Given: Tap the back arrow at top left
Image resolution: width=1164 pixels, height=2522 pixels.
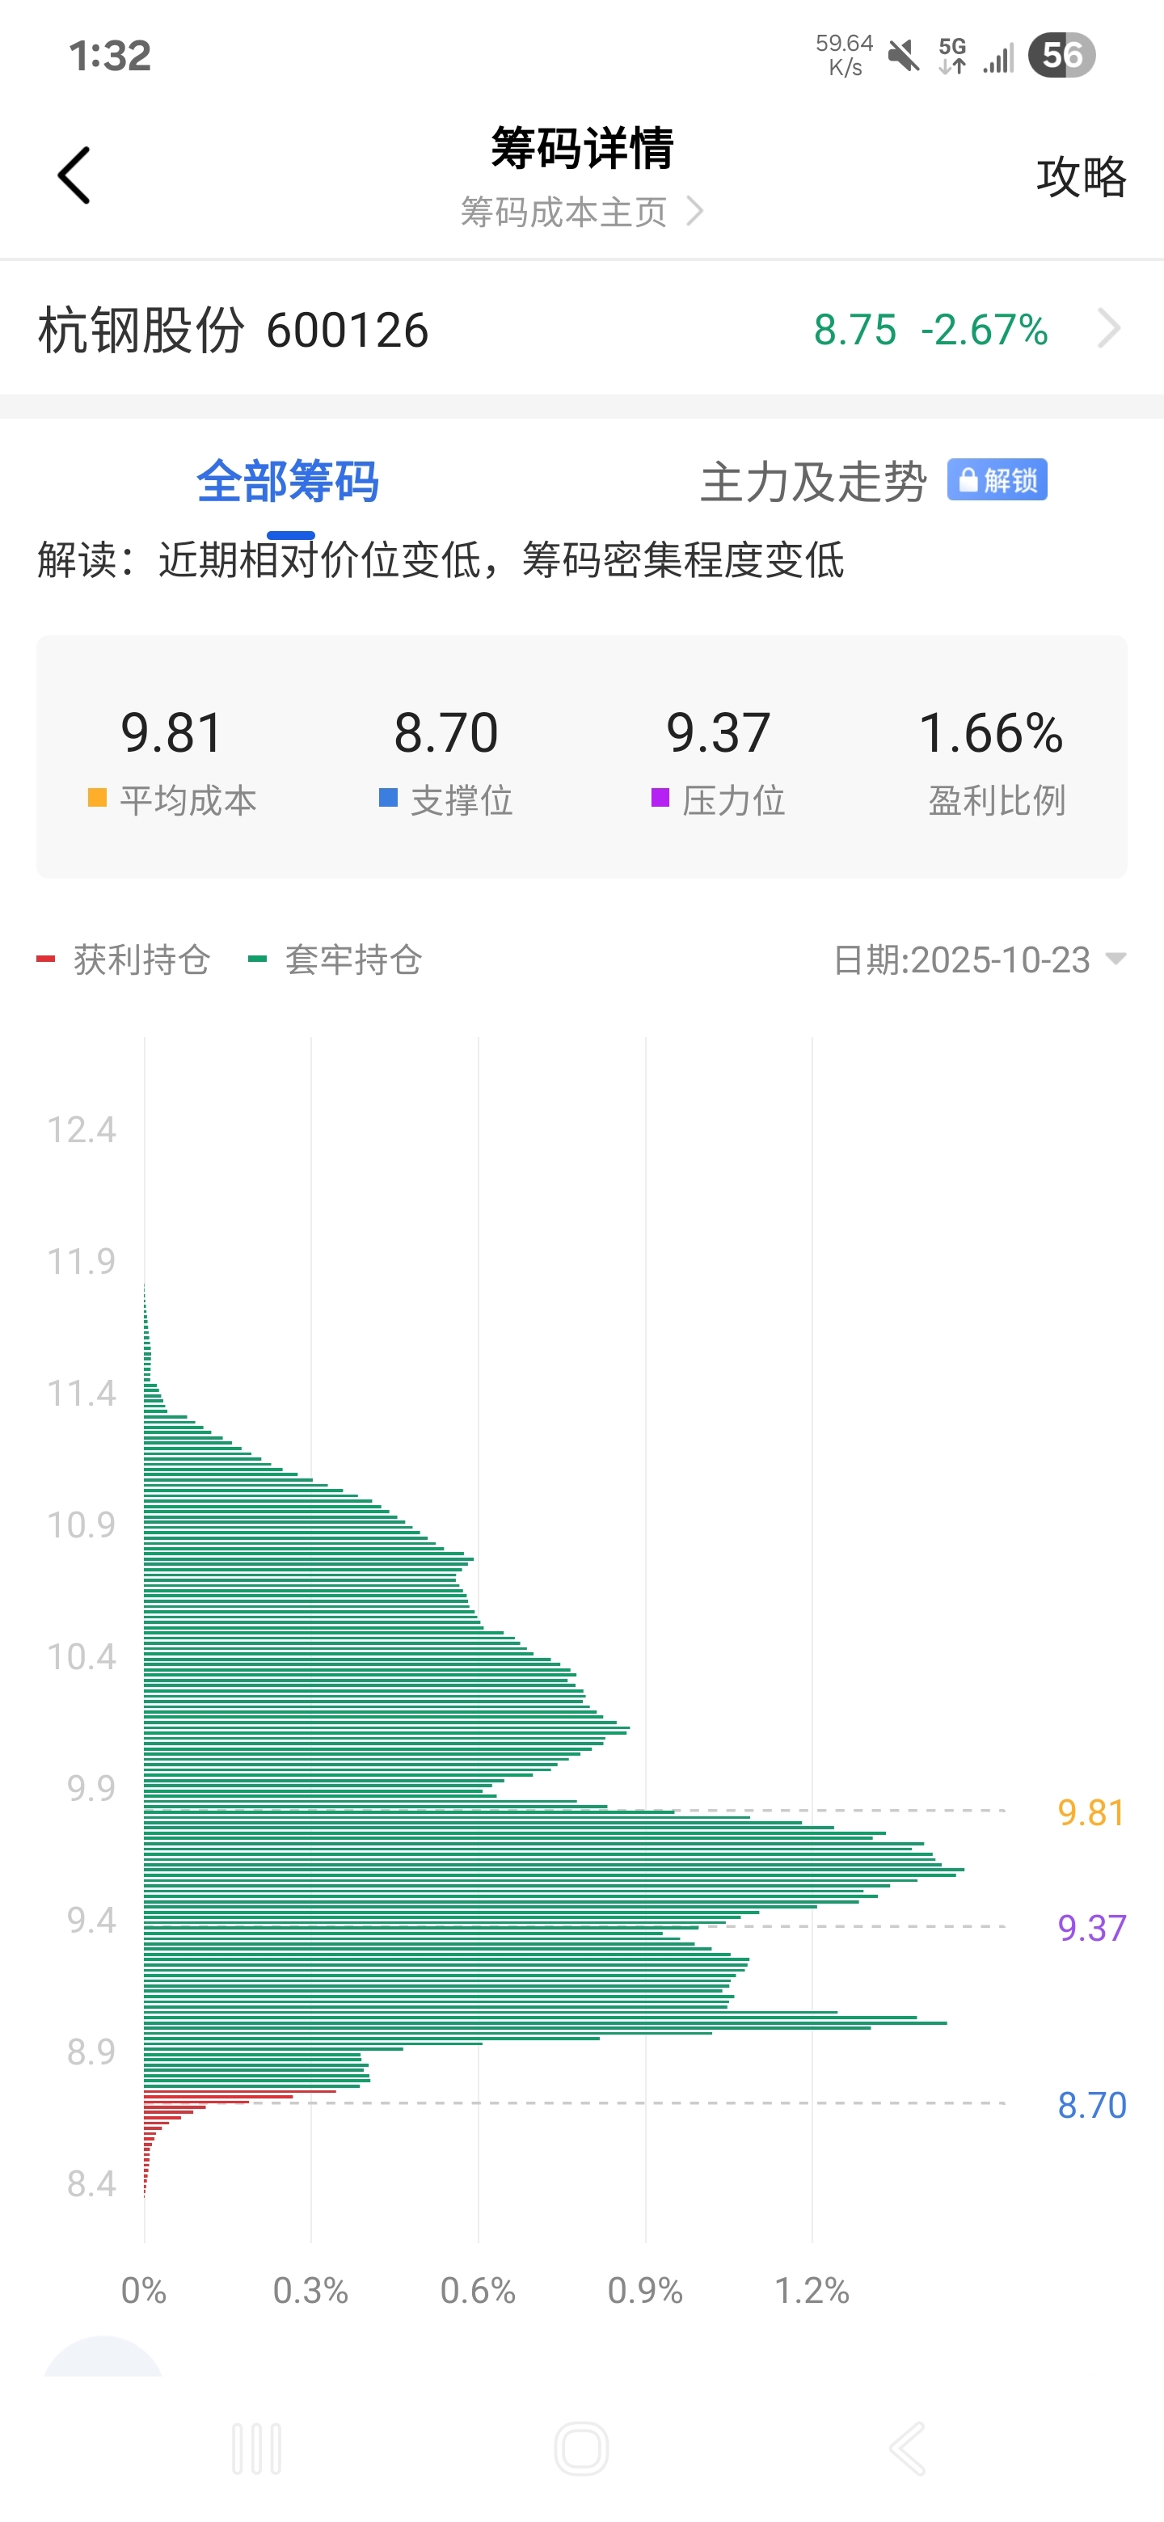Looking at the screenshot, I should (x=74, y=176).
